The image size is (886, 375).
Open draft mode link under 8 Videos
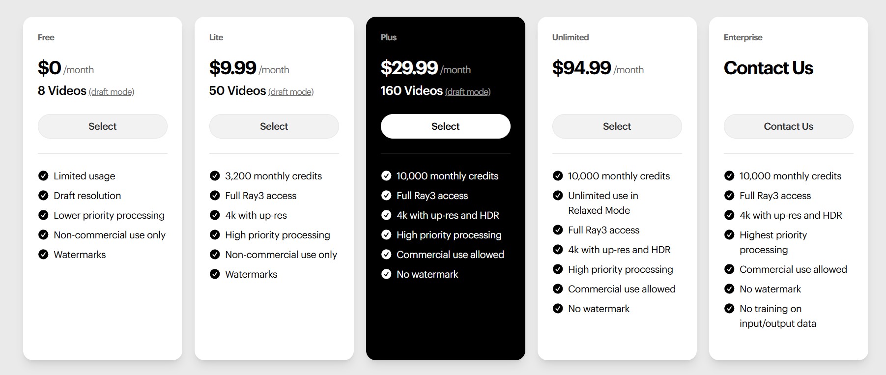(x=112, y=92)
